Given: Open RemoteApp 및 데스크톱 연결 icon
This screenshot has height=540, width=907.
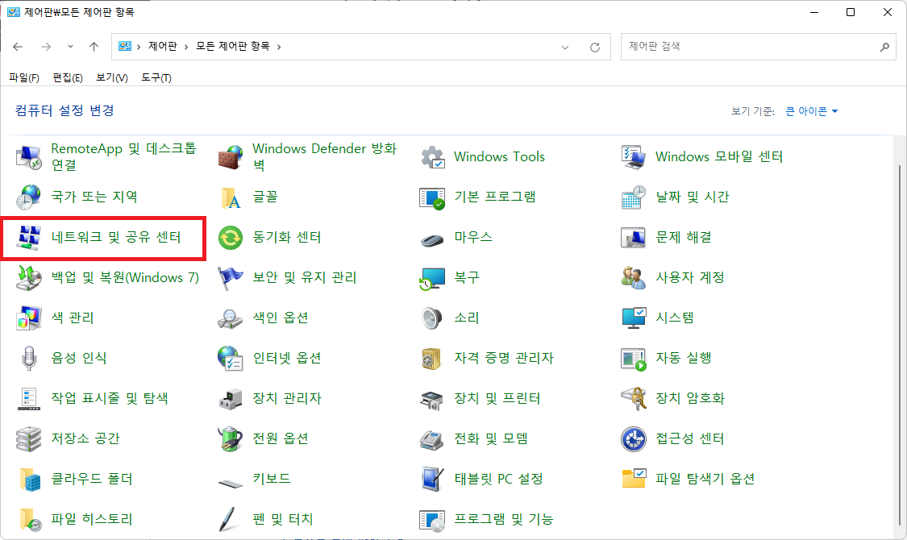Looking at the screenshot, I should tap(28, 156).
